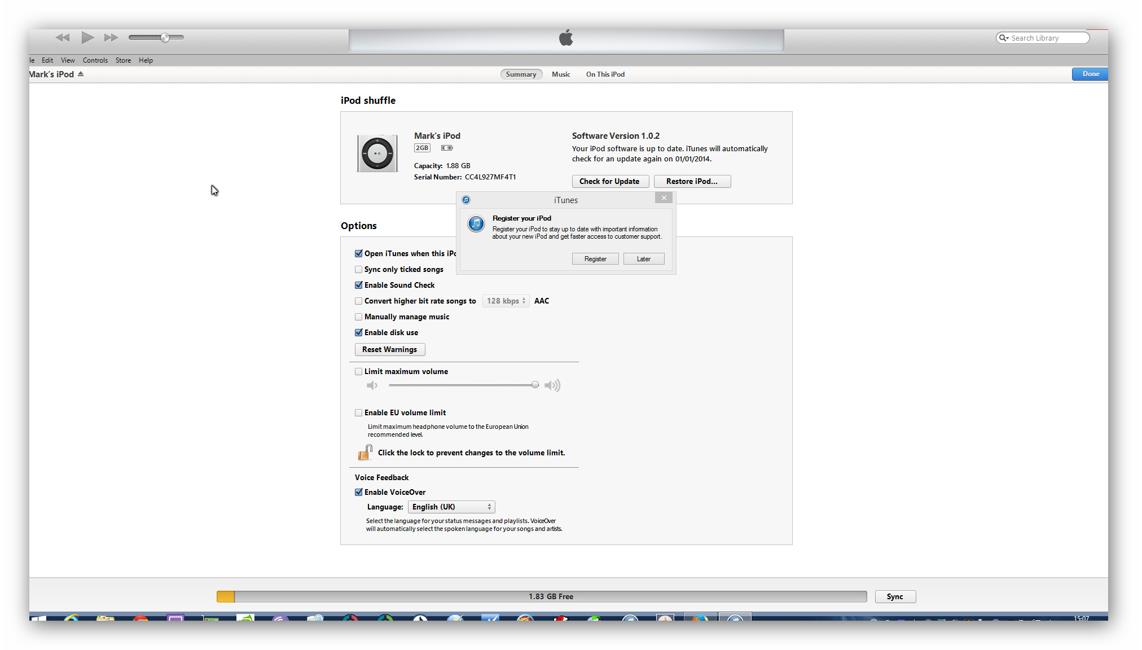Click the lock icon for volume limit
Image resolution: width=1142 pixels, height=650 pixels.
pyautogui.click(x=365, y=453)
